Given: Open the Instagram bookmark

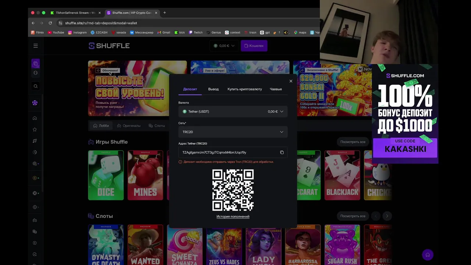Looking at the screenshot, I should pos(77,32).
